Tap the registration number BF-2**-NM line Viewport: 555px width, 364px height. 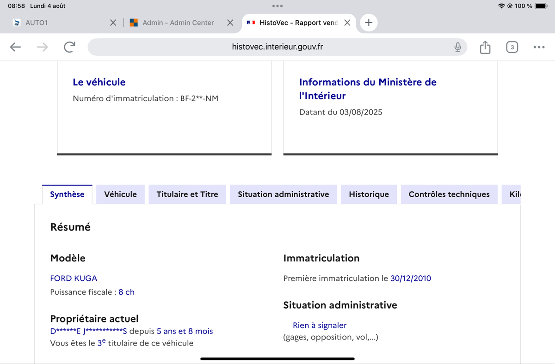[x=146, y=98]
